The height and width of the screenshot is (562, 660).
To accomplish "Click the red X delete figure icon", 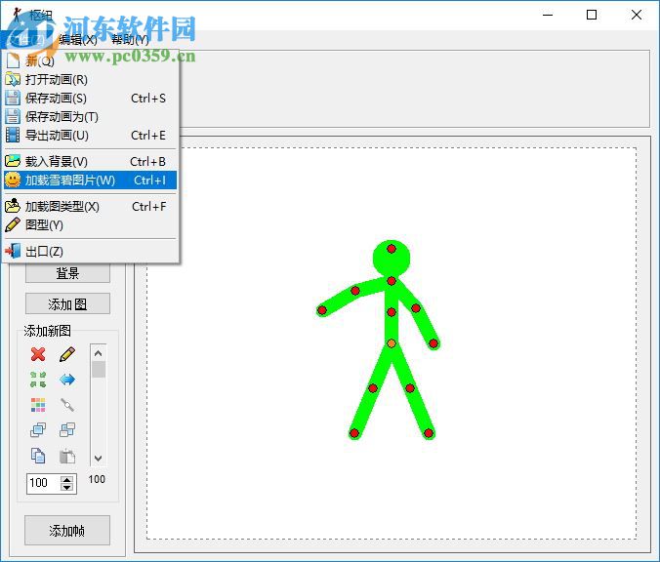I will [38, 354].
